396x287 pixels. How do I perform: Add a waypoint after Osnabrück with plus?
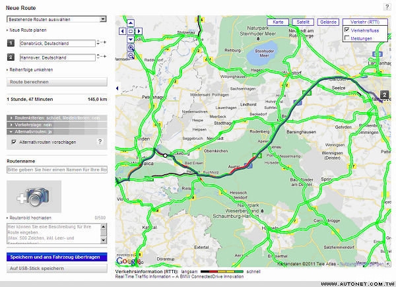point(104,42)
